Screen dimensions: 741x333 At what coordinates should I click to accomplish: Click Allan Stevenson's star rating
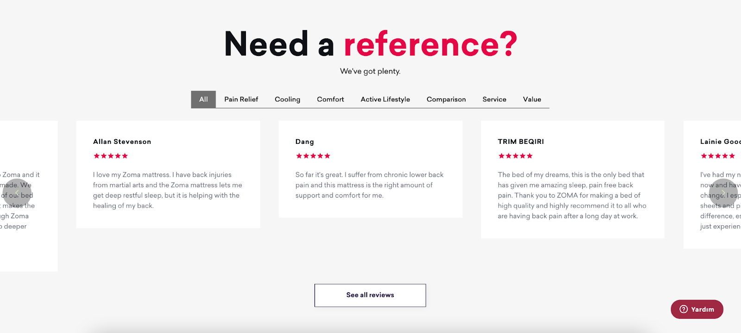coord(111,156)
